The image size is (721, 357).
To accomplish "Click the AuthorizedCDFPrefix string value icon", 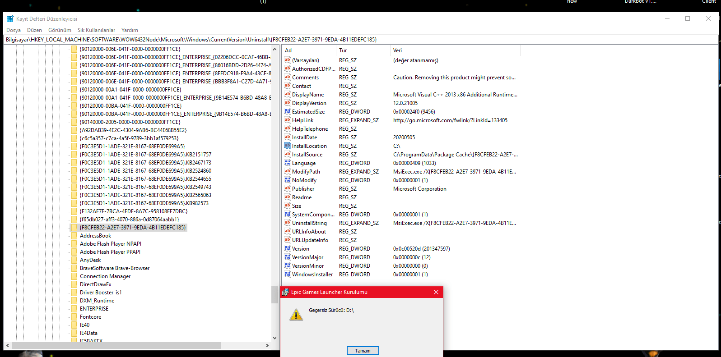I will (x=287, y=69).
